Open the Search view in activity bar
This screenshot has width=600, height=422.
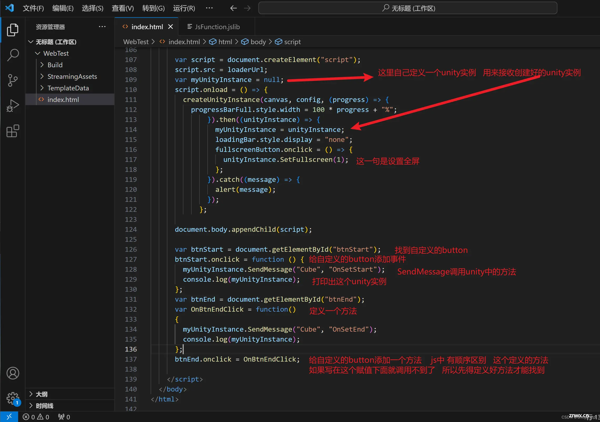tap(12, 55)
